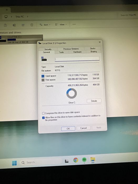Click Cancel in the Properties dialog

point(84,128)
